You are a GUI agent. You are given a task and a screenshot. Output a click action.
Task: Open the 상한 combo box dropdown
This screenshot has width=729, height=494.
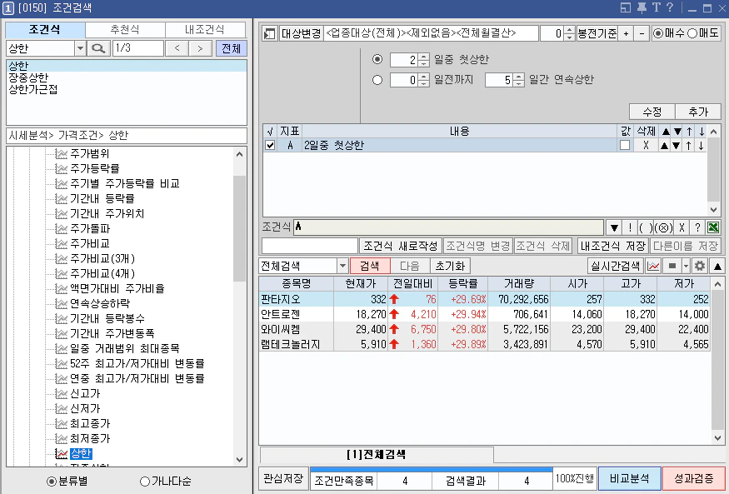click(82, 47)
